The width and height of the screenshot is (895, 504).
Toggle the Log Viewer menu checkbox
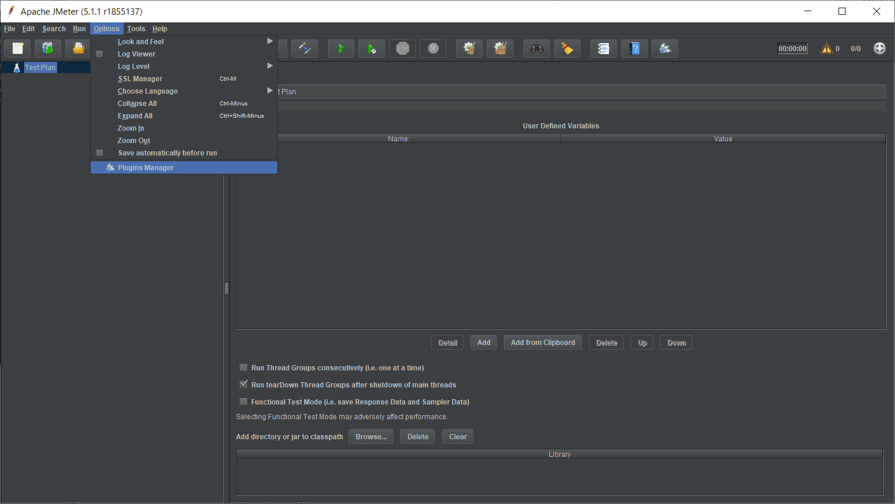(100, 54)
